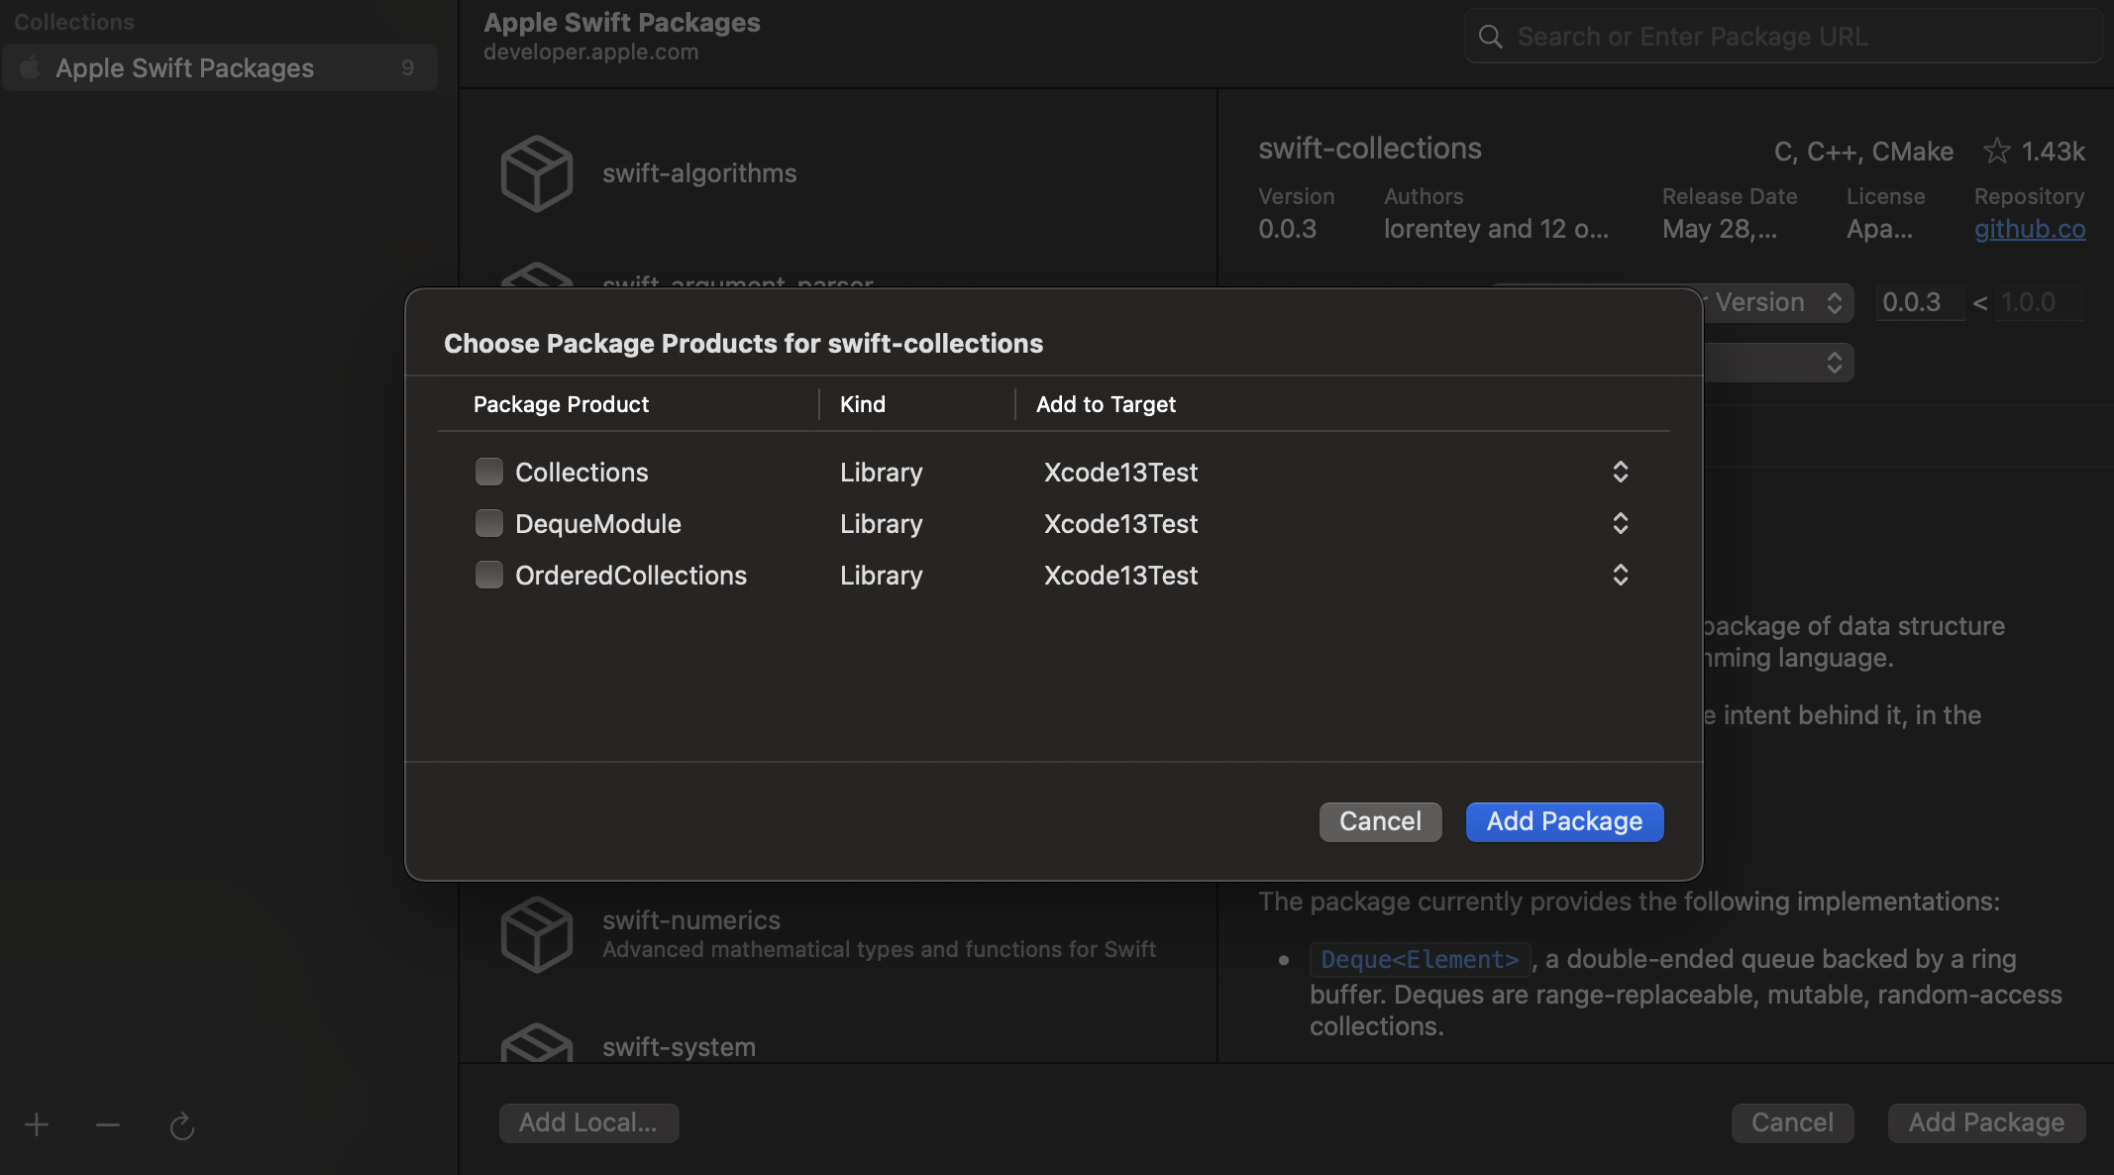Image resolution: width=2114 pixels, height=1175 pixels.
Task: Click Xcode13Test target in OrderedCollections row
Action: click(1120, 576)
